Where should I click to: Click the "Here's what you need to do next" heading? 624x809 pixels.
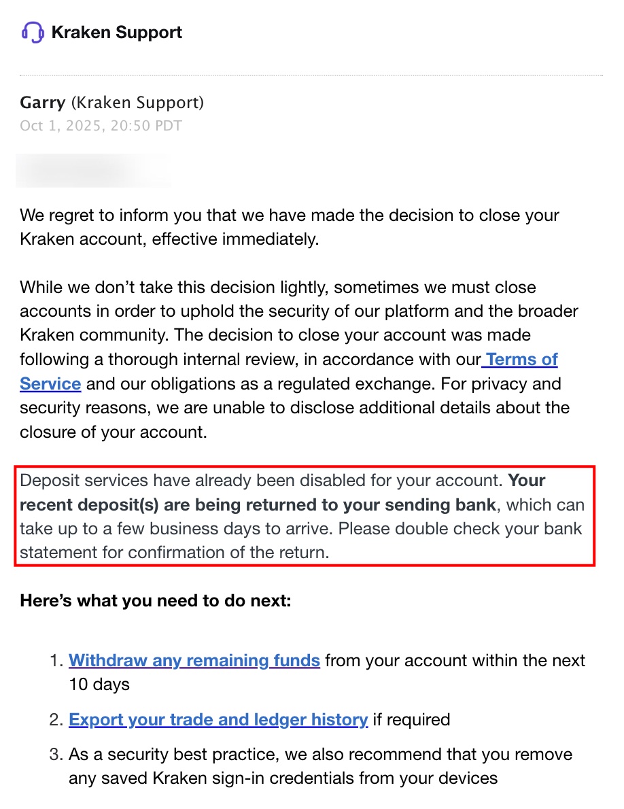pos(156,601)
